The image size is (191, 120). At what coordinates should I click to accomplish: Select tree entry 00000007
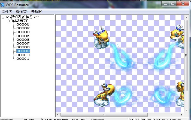click(23, 43)
